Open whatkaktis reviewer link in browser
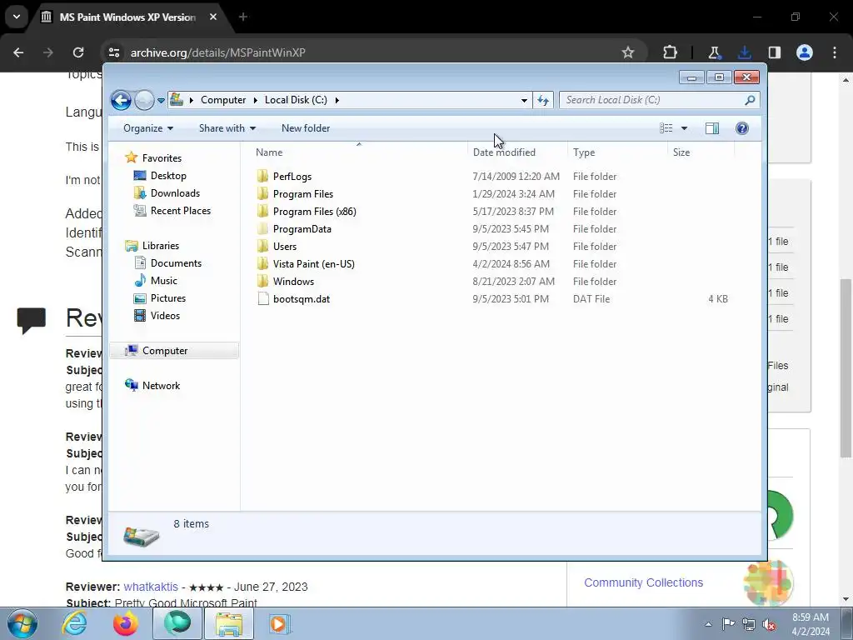The height and width of the screenshot is (640, 853). tap(151, 587)
